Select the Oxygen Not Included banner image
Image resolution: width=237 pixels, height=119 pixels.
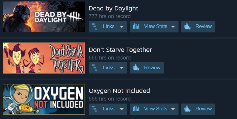pyautogui.click(x=44, y=99)
